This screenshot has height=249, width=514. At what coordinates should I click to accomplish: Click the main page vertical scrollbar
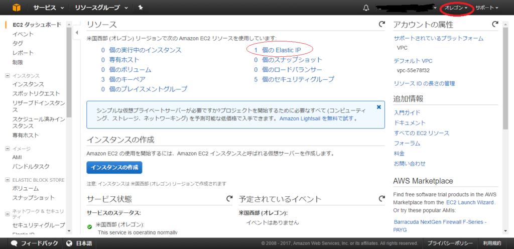click(505, 79)
